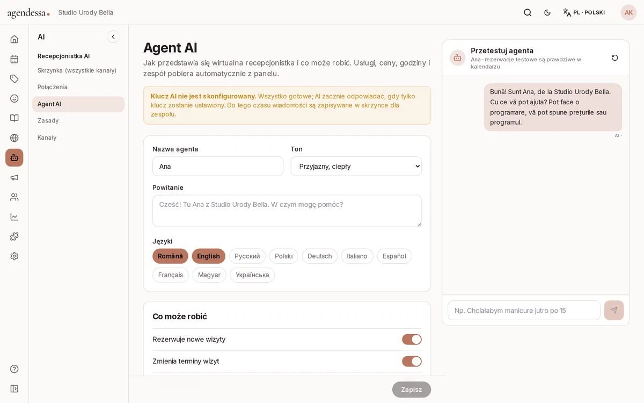The height and width of the screenshot is (403, 644).
Task: Click the search magnifier icon in header
Action: tap(528, 12)
